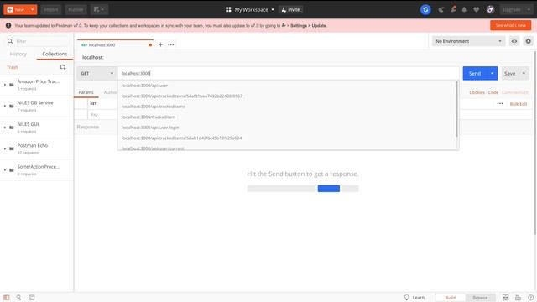Click the suggestion list scrollbar
The width and height of the screenshot is (537, 302).
[456, 109]
